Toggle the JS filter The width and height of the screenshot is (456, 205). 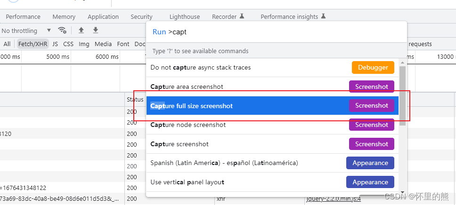pyautogui.click(x=55, y=44)
